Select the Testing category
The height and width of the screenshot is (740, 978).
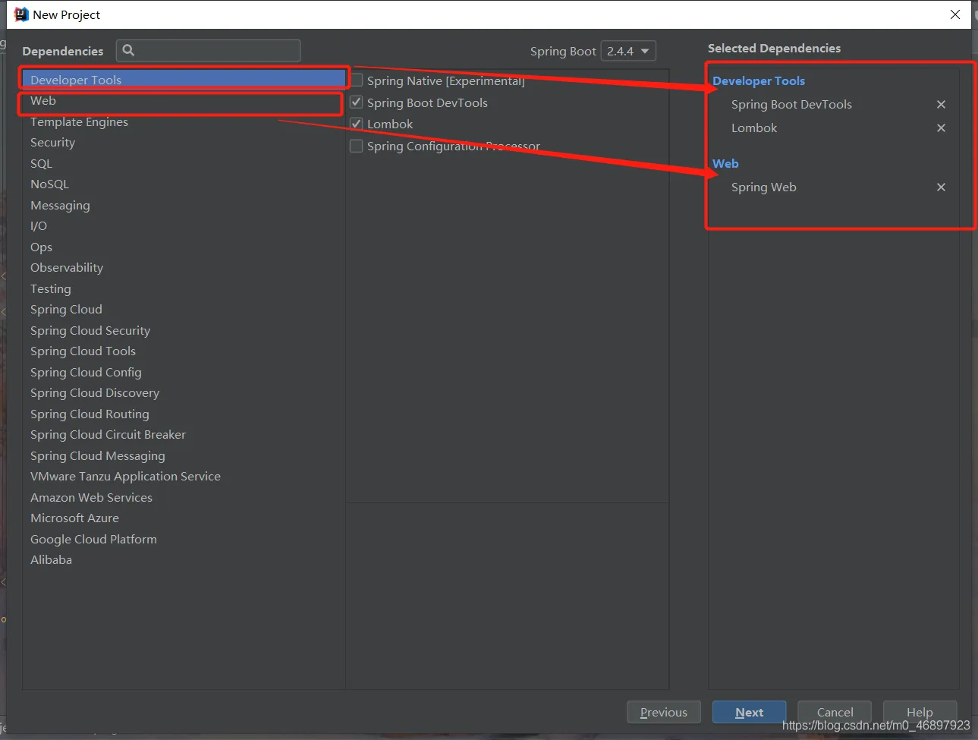184,288
